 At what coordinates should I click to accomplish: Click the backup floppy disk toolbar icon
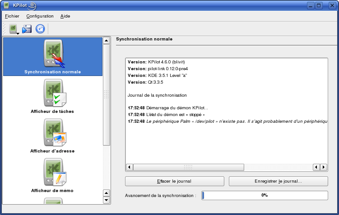(x=27, y=29)
